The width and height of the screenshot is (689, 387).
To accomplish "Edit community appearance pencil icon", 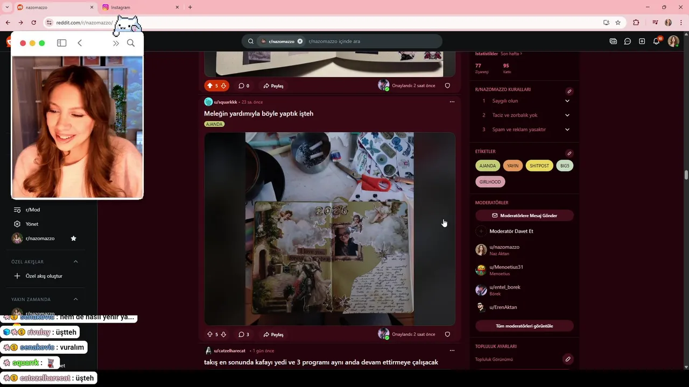I will point(567,359).
